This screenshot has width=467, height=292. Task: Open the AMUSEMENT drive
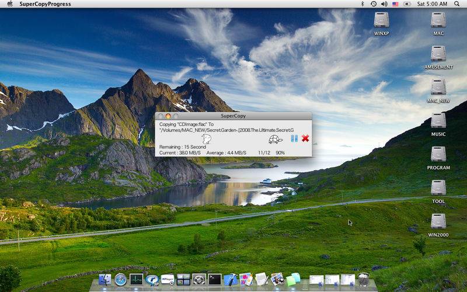tap(438, 54)
